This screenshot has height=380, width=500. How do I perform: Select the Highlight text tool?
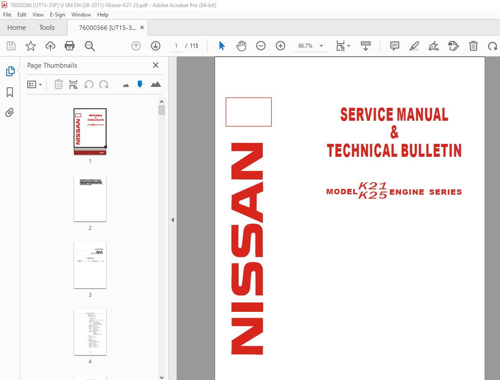point(414,46)
